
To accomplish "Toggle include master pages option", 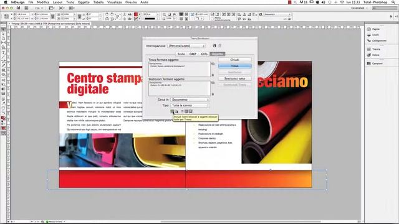I will click(186, 111).
